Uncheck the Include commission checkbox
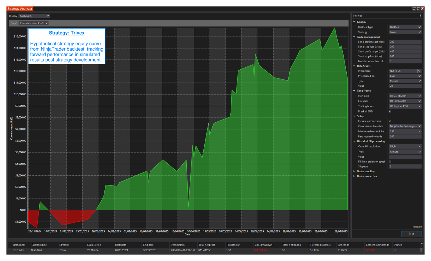Screen dimensions: 431x261 [390, 121]
